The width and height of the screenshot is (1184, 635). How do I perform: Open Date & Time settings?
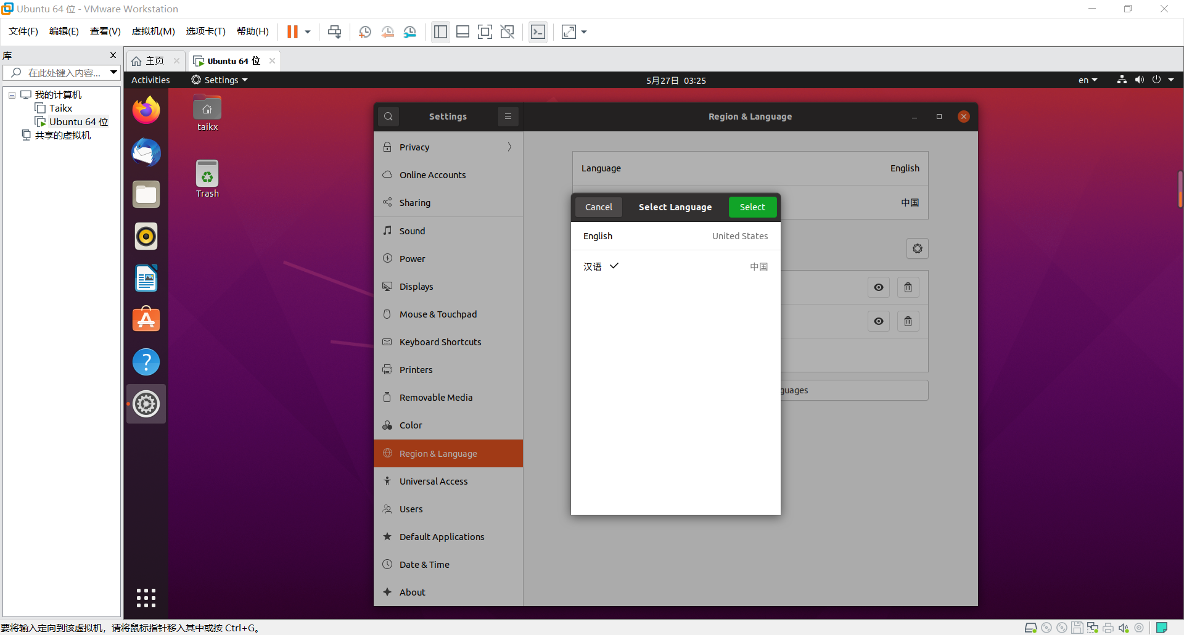448,564
